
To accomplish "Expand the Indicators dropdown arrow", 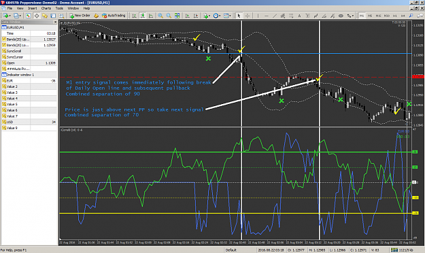I will [209, 16].
